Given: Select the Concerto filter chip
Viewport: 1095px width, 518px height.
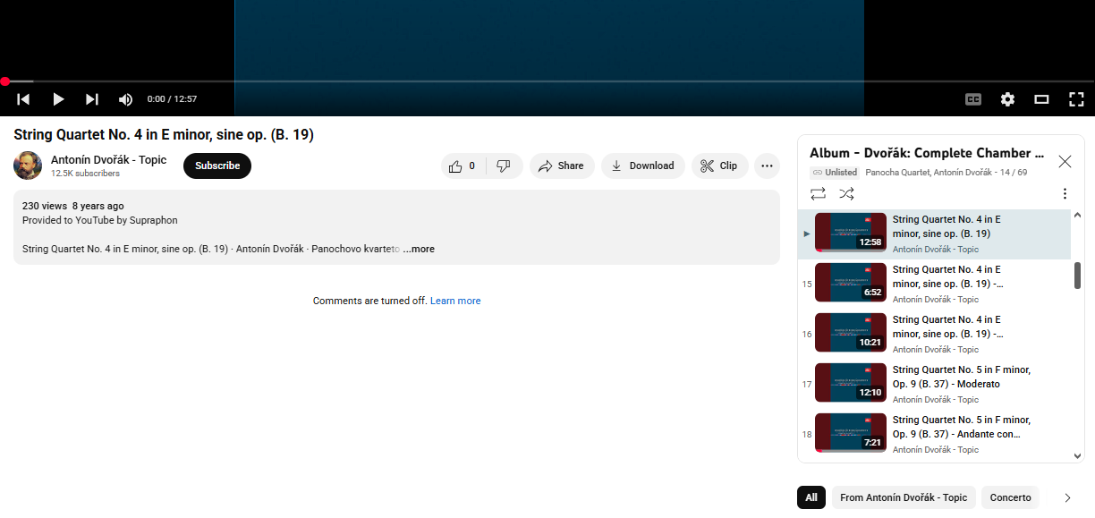Looking at the screenshot, I should point(1010,497).
